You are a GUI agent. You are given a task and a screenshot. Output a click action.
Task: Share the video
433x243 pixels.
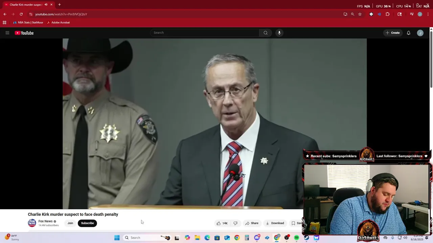[x=252, y=223]
